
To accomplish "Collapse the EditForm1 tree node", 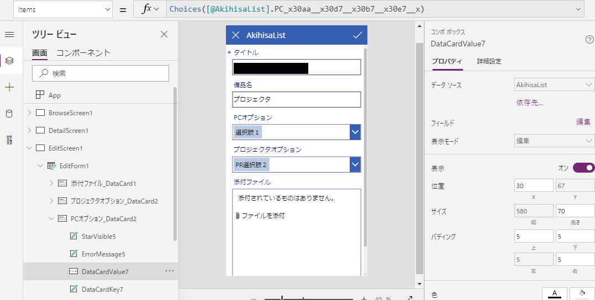I will click(x=40, y=165).
